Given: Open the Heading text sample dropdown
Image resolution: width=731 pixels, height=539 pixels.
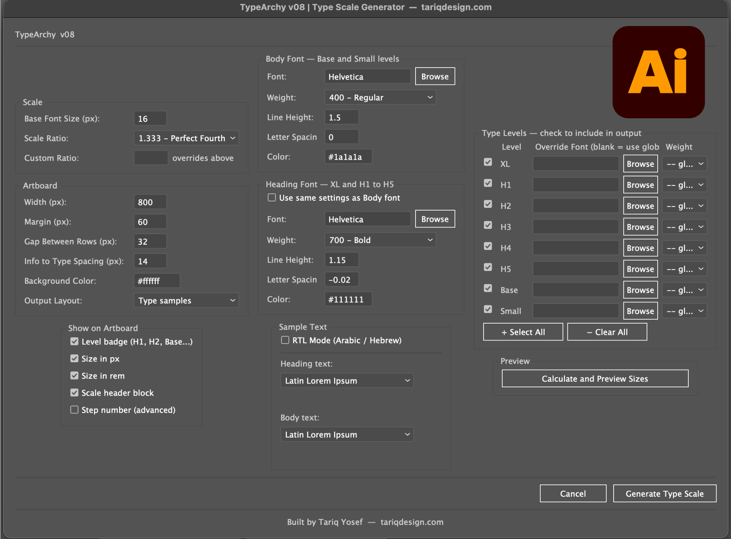Looking at the screenshot, I should pyautogui.click(x=346, y=381).
